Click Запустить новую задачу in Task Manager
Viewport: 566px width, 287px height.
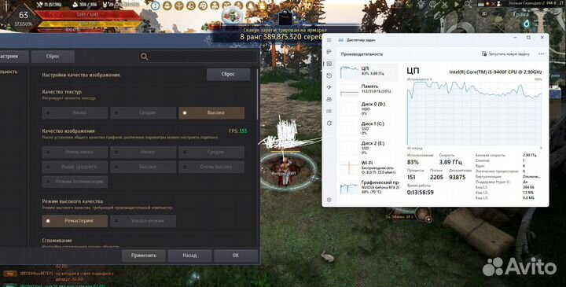point(505,53)
